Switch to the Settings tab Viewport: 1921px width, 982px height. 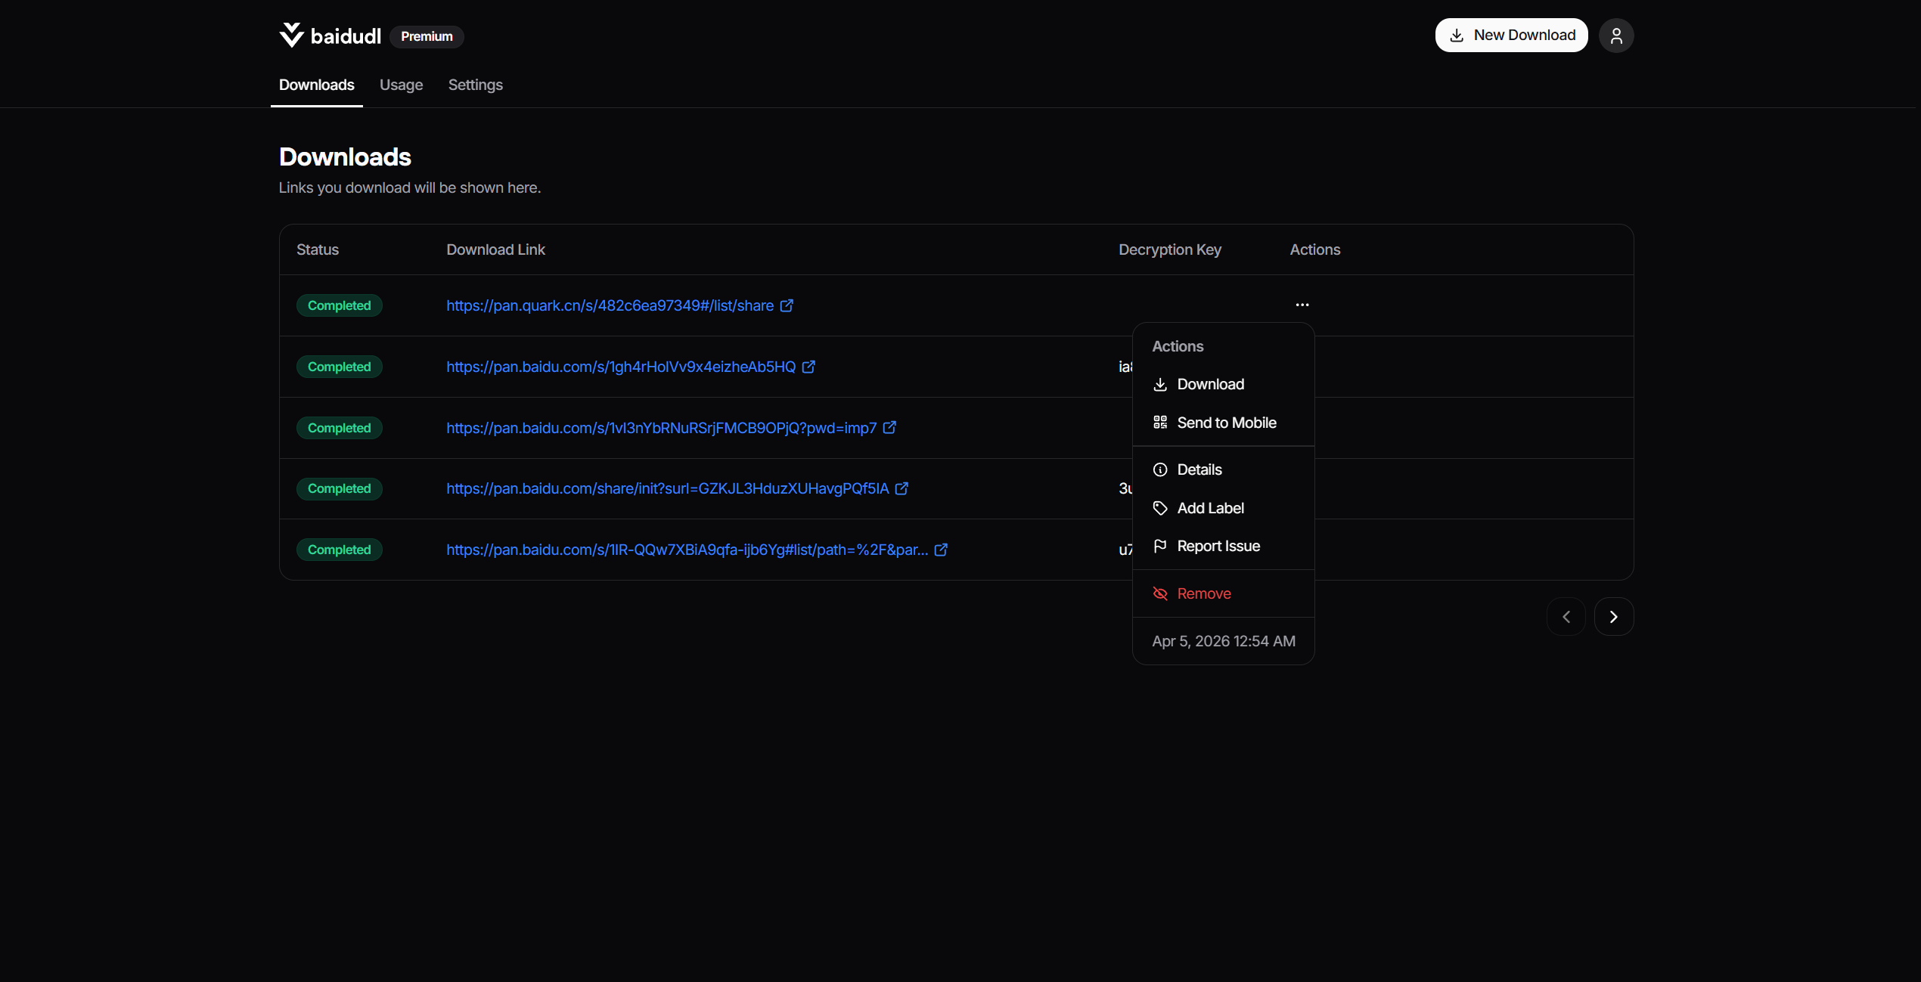pyautogui.click(x=475, y=85)
